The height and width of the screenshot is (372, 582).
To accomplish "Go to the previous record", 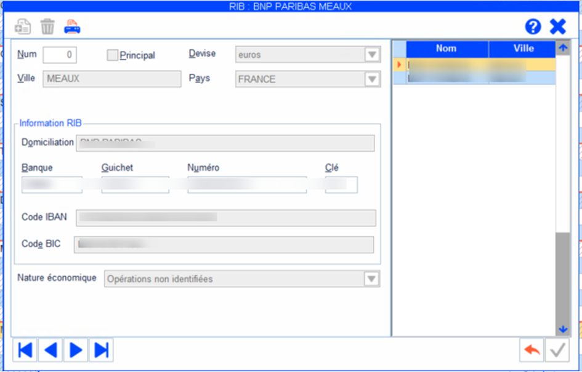I will pyautogui.click(x=51, y=350).
